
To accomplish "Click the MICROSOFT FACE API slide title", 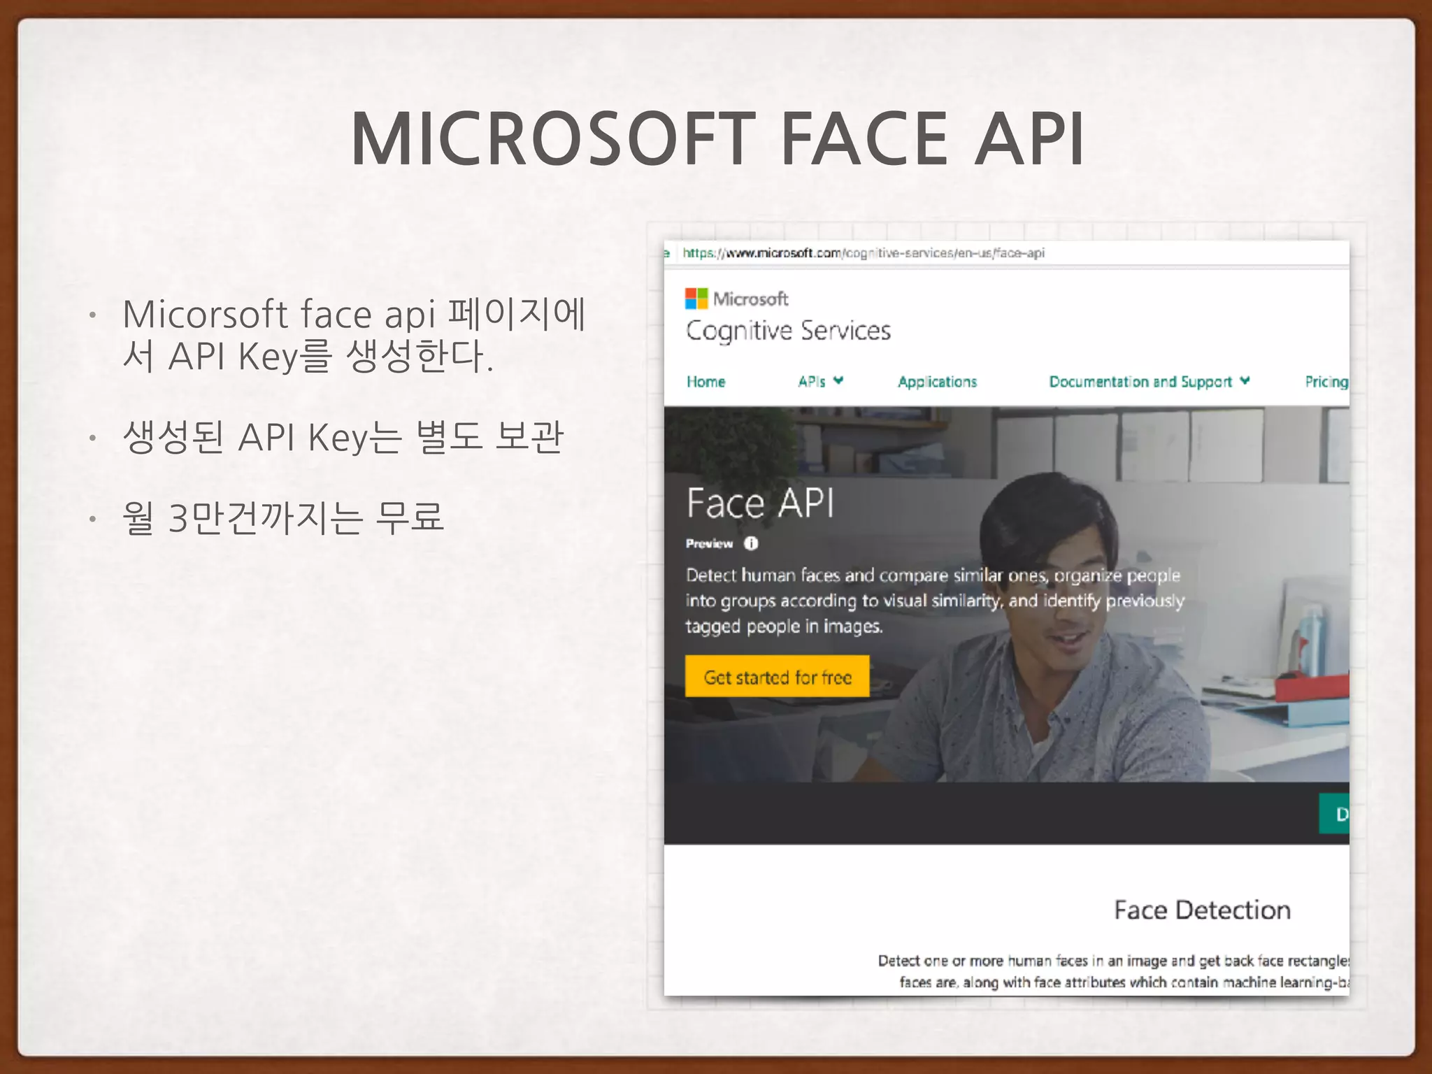I will pos(717,138).
